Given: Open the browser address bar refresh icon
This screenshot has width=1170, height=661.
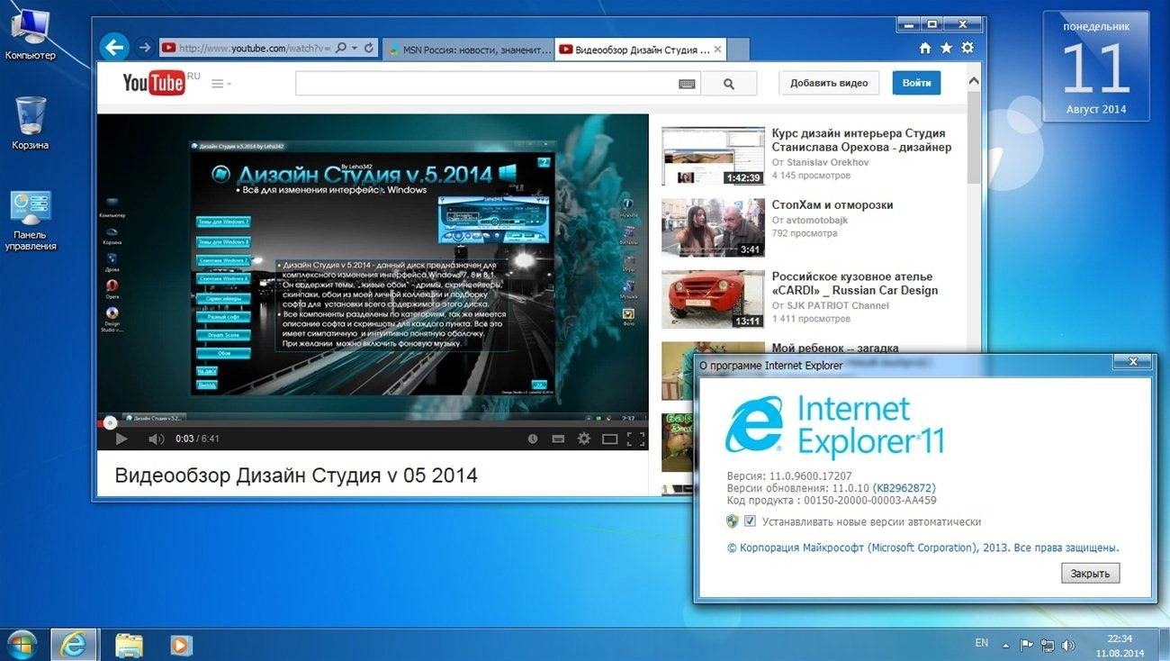Looking at the screenshot, I should 369,48.
